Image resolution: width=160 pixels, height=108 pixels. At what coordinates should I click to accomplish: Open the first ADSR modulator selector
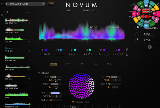[148, 34]
